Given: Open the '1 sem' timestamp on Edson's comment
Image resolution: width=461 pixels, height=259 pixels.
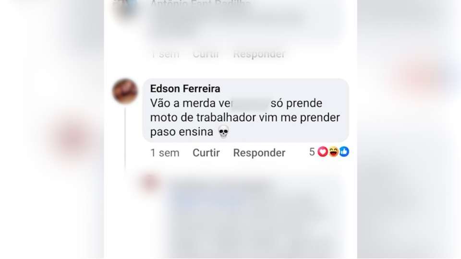Looking at the screenshot, I should point(165,153).
